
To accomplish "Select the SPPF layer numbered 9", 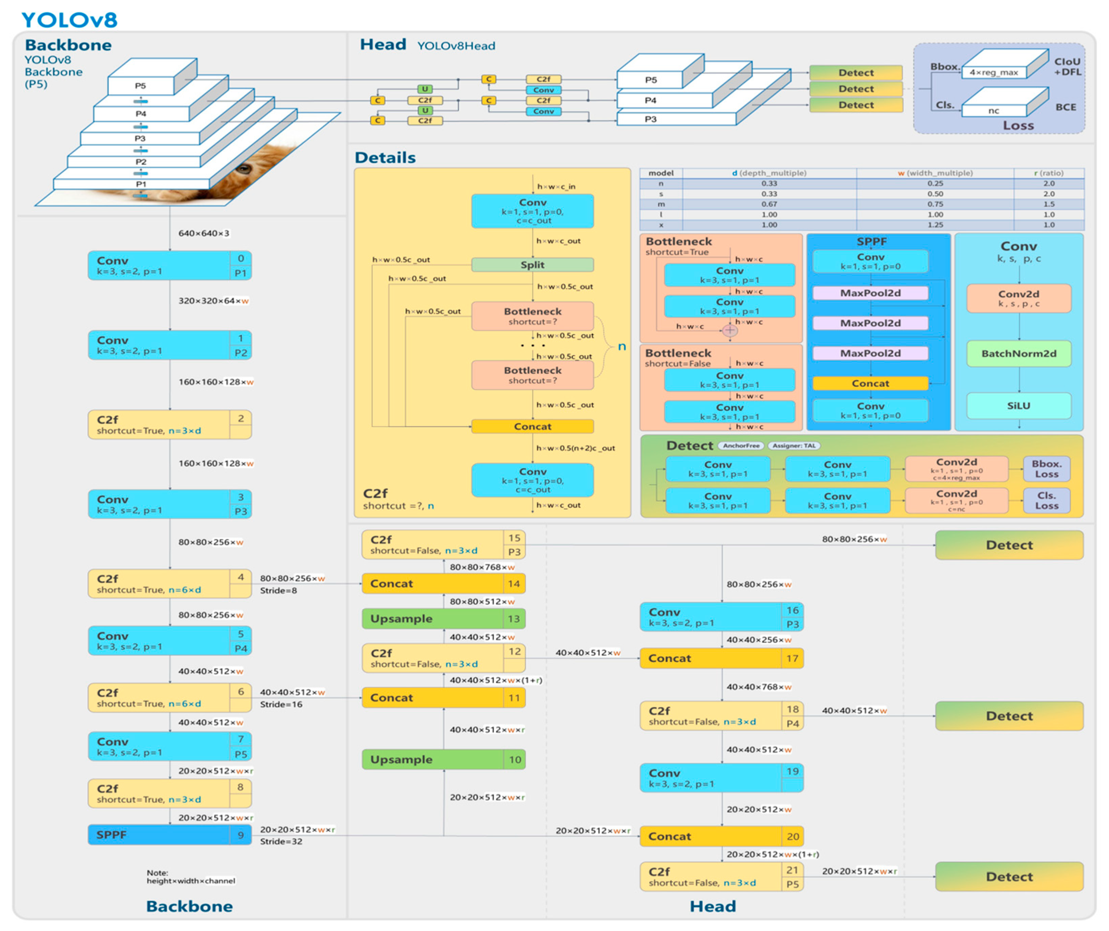I will click(x=169, y=835).
